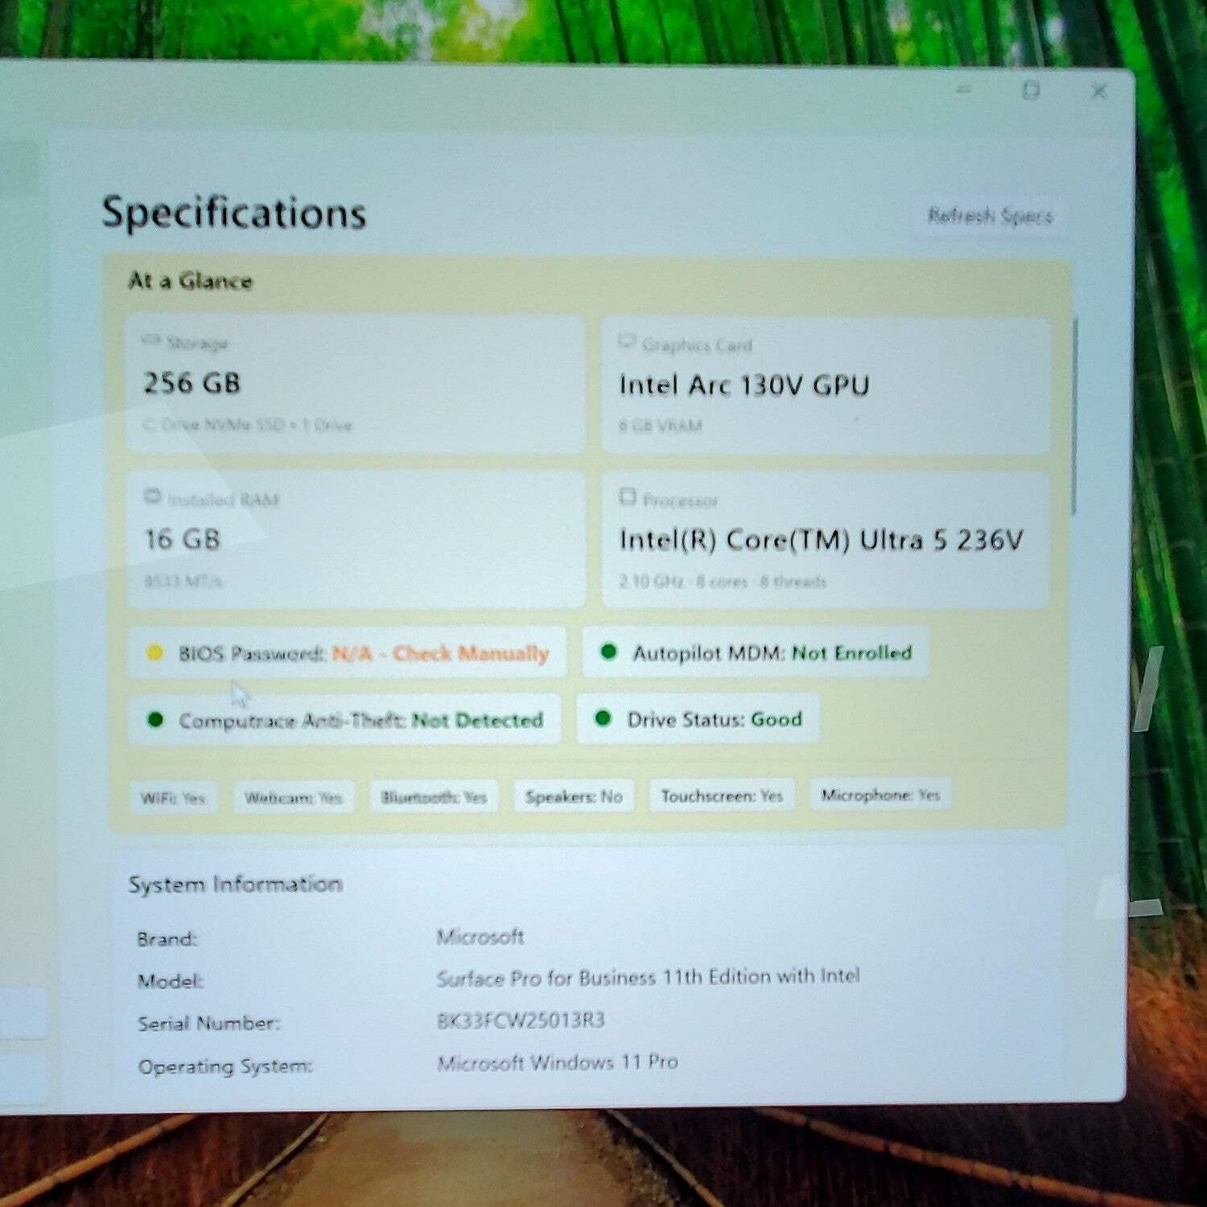This screenshot has width=1207, height=1207.
Task: Click the Microsoft brand value
Action: [480, 937]
